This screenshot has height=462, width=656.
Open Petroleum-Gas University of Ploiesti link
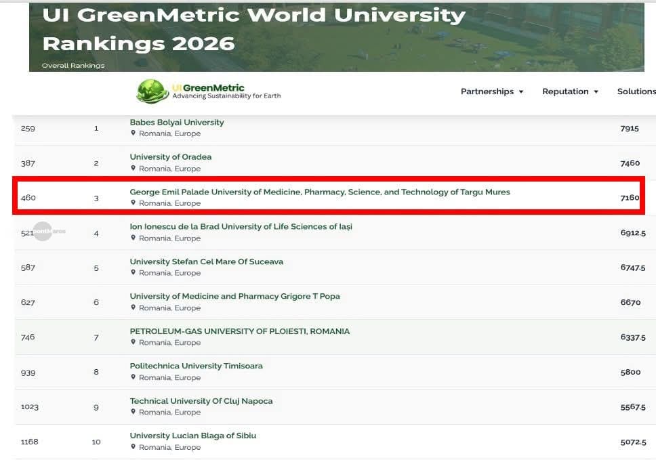(x=240, y=331)
